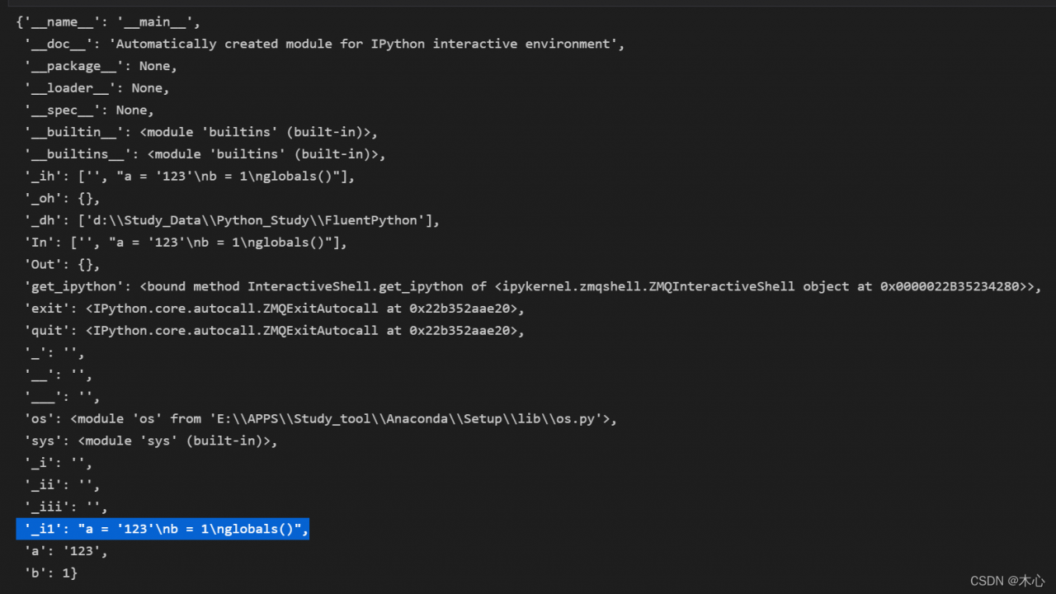The image size is (1056, 594).
Task: Click the 'b': 1 variable line
Action: pyautogui.click(x=50, y=573)
